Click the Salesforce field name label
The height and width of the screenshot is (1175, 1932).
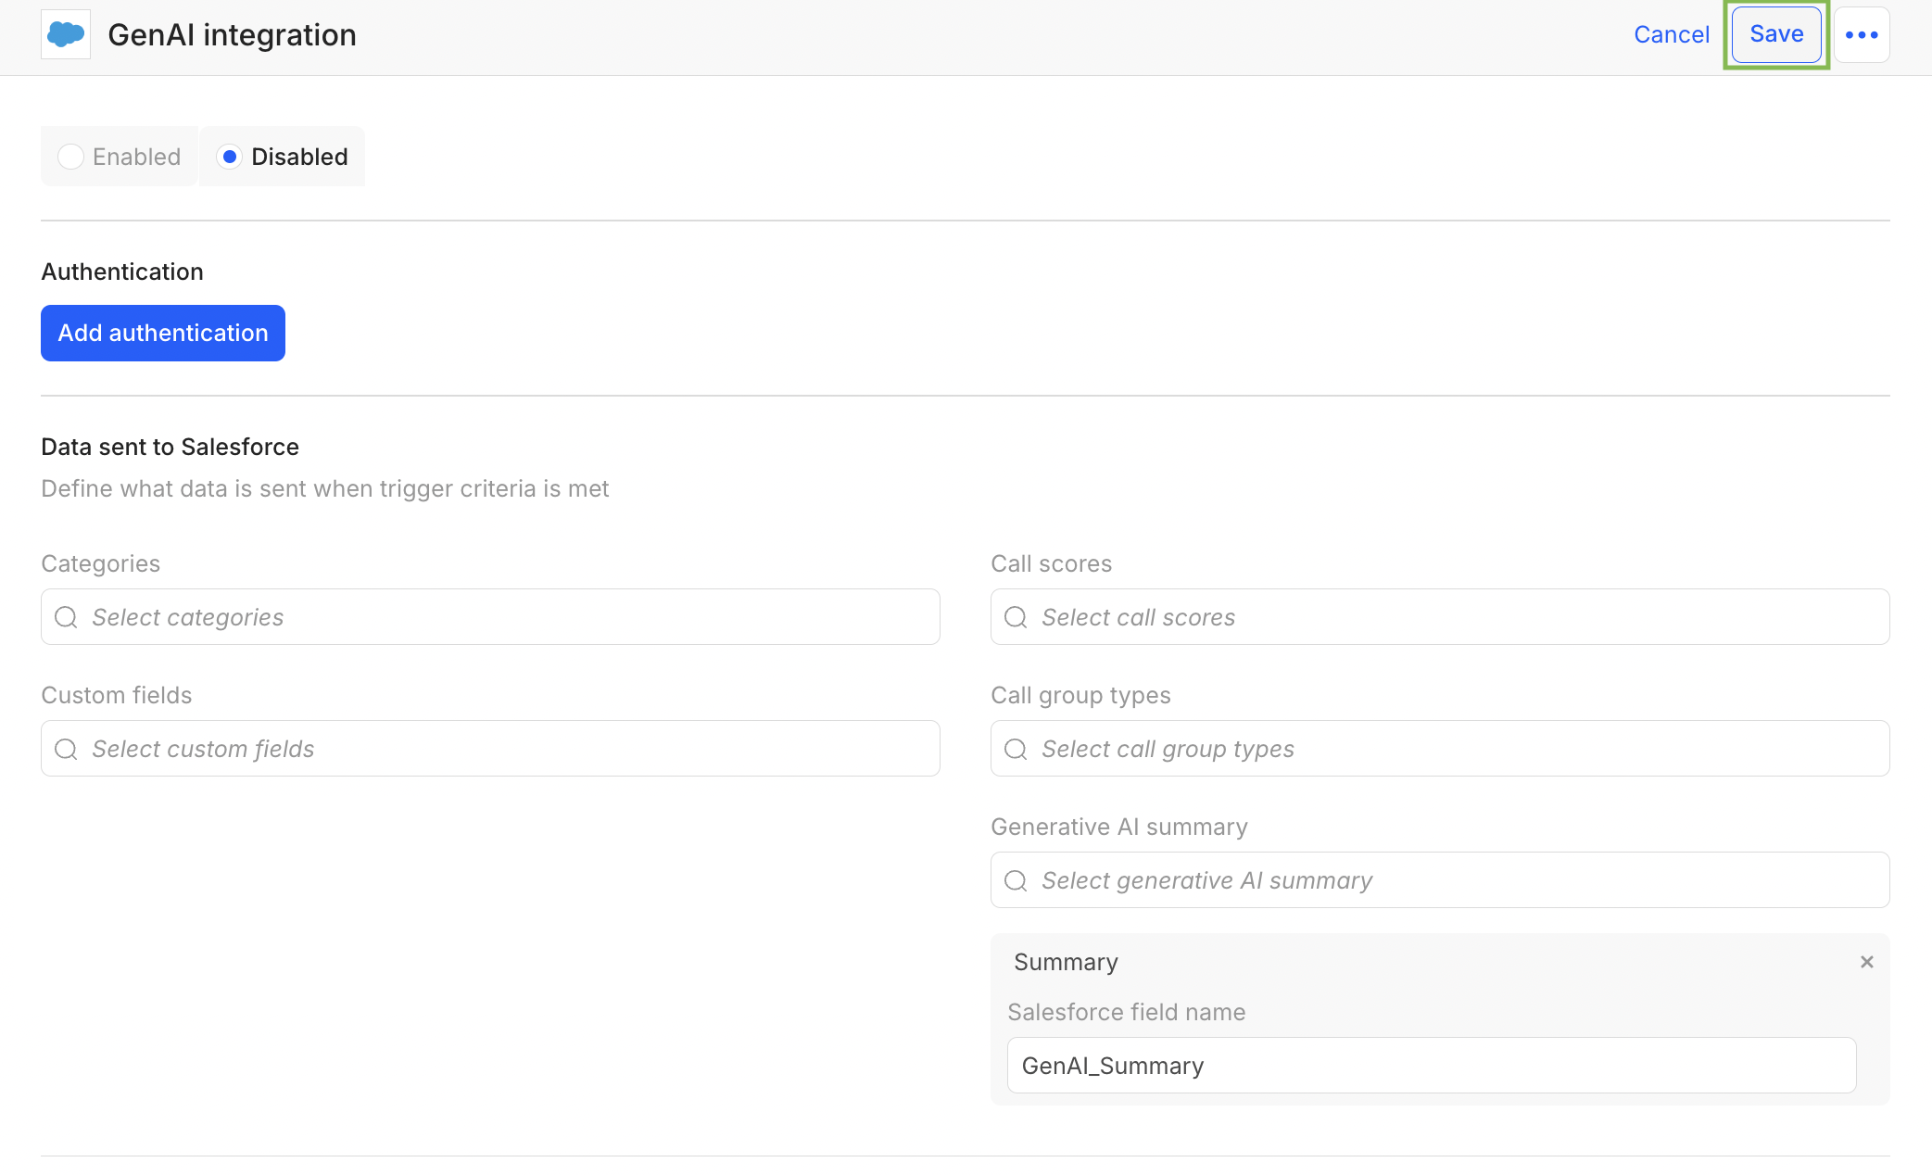click(x=1127, y=1012)
